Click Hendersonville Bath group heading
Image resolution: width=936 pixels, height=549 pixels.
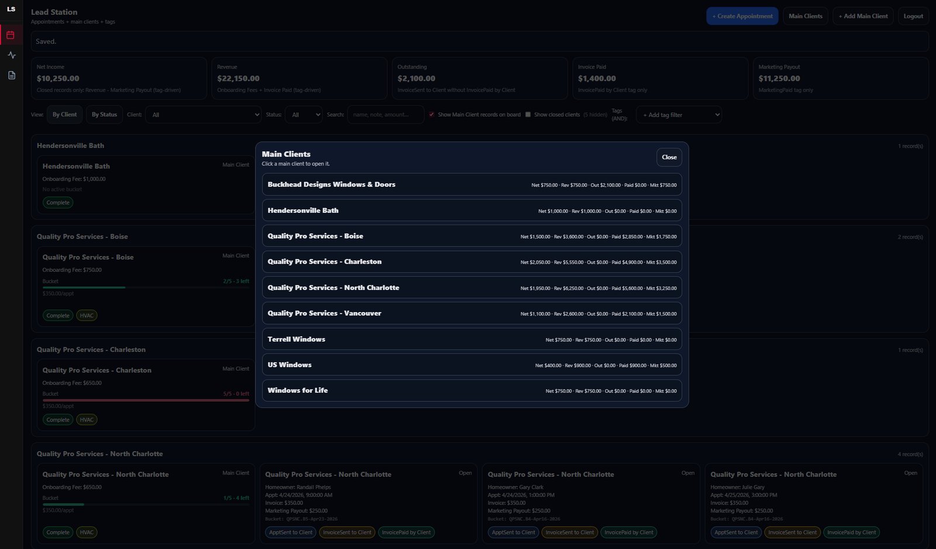tap(70, 146)
